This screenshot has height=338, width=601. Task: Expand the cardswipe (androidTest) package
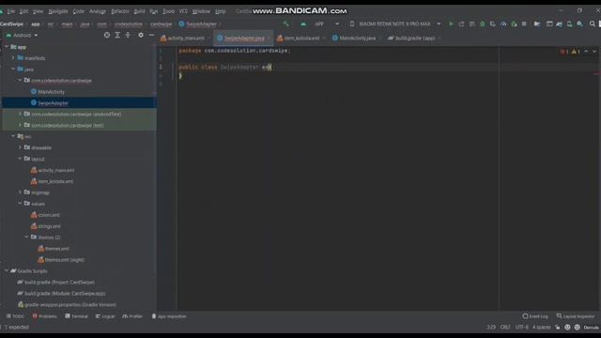click(20, 114)
